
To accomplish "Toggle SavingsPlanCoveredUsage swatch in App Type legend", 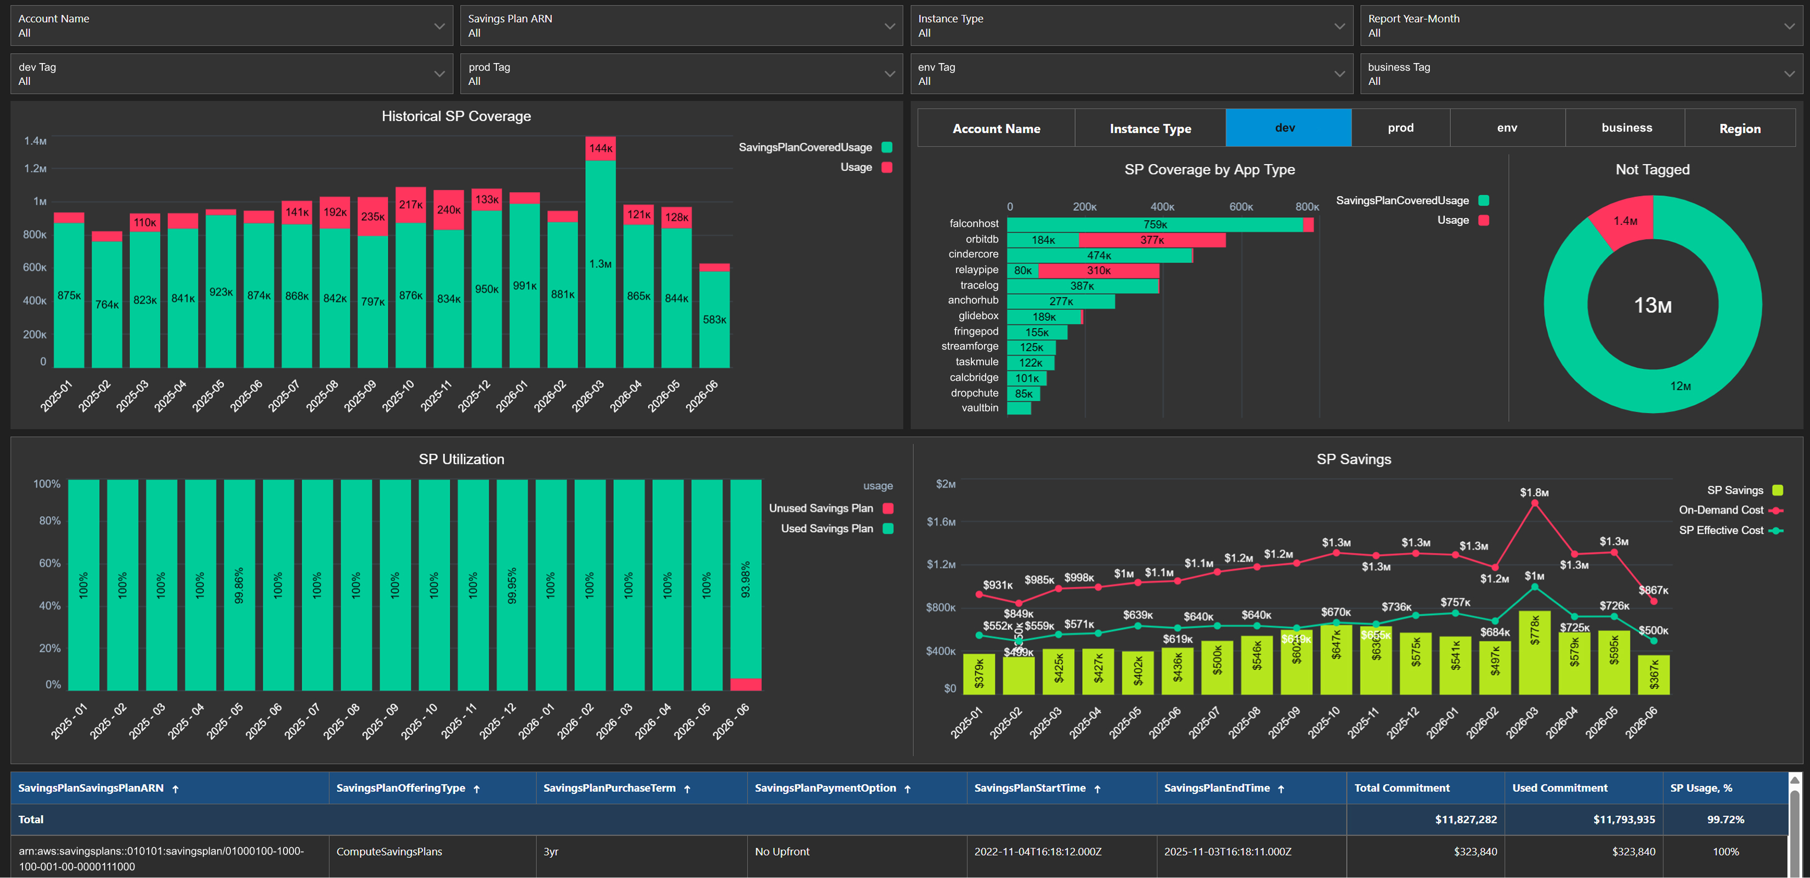I will point(1483,200).
